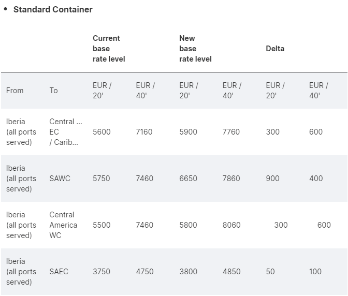
Task: Select the SAEC destination cell
Action: [x=59, y=272]
